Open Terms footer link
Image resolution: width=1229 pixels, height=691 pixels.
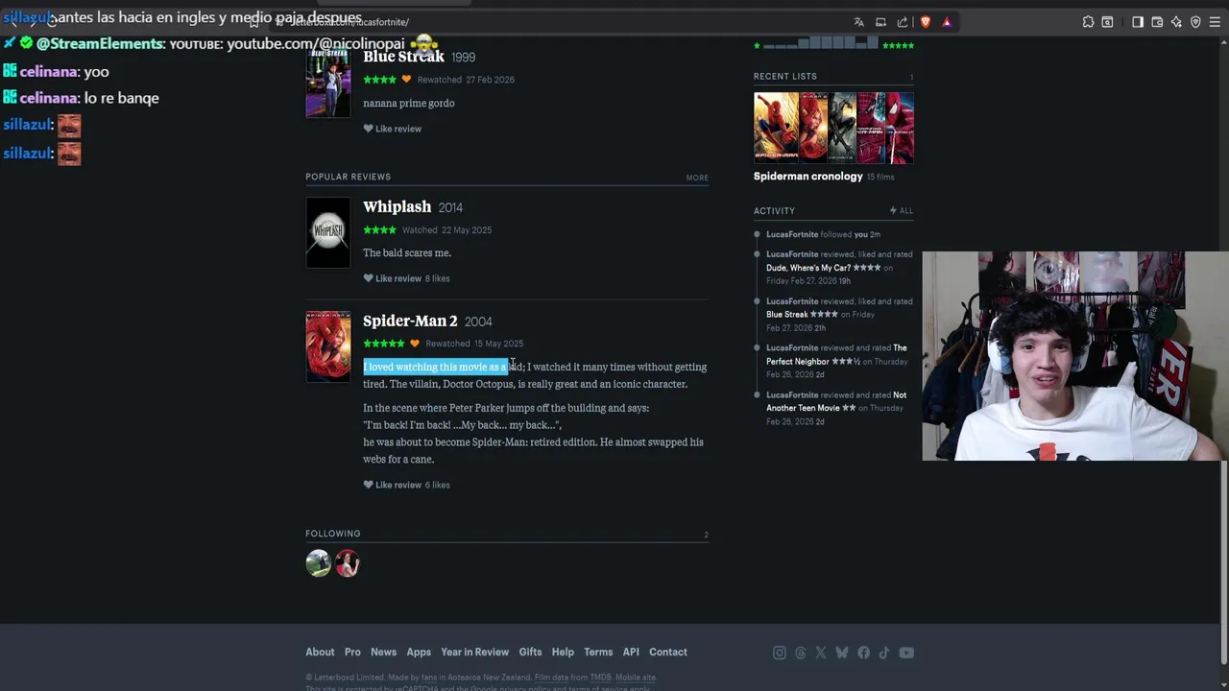tap(598, 652)
